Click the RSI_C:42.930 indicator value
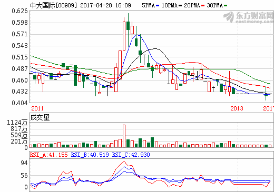Image resolution: width=274 pixels, height=192 pixels. 131,155
